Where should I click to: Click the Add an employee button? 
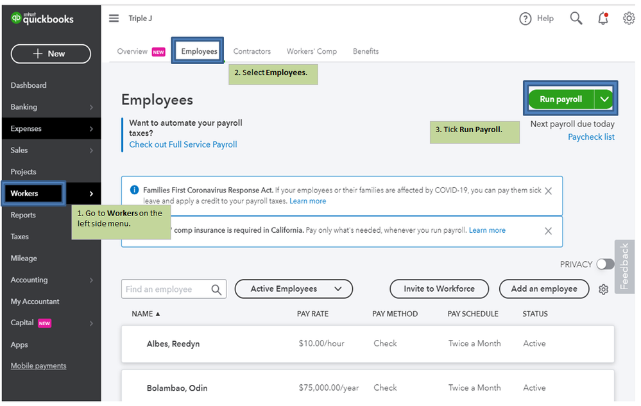[x=543, y=289]
